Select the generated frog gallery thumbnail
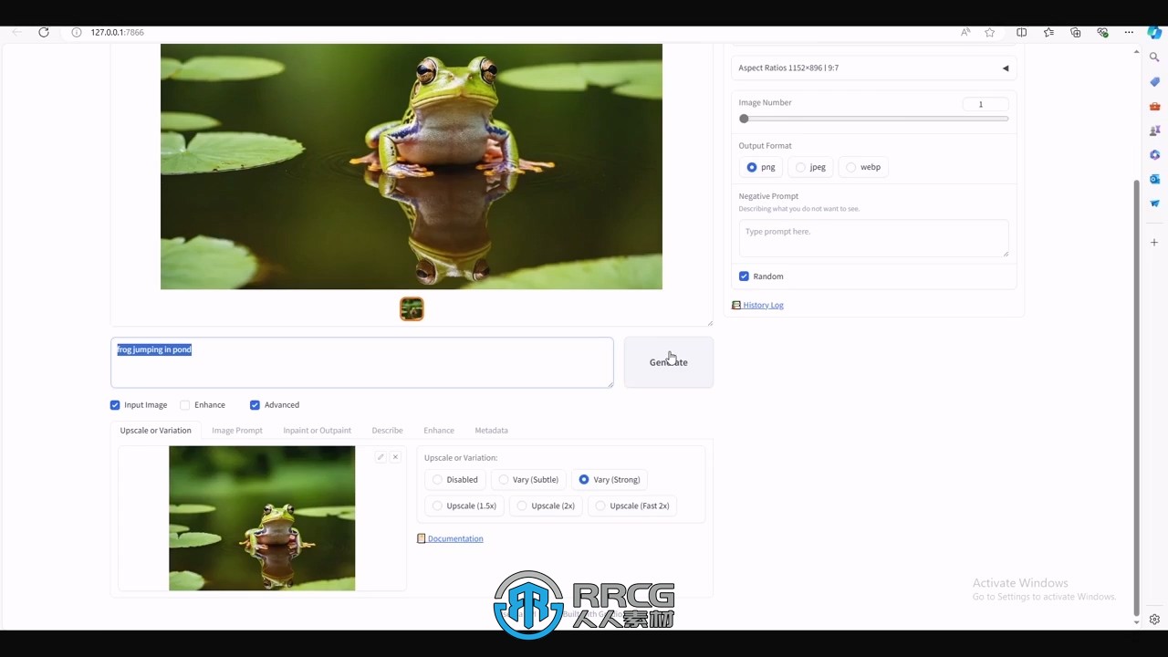1168x657 pixels. pos(412,309)
